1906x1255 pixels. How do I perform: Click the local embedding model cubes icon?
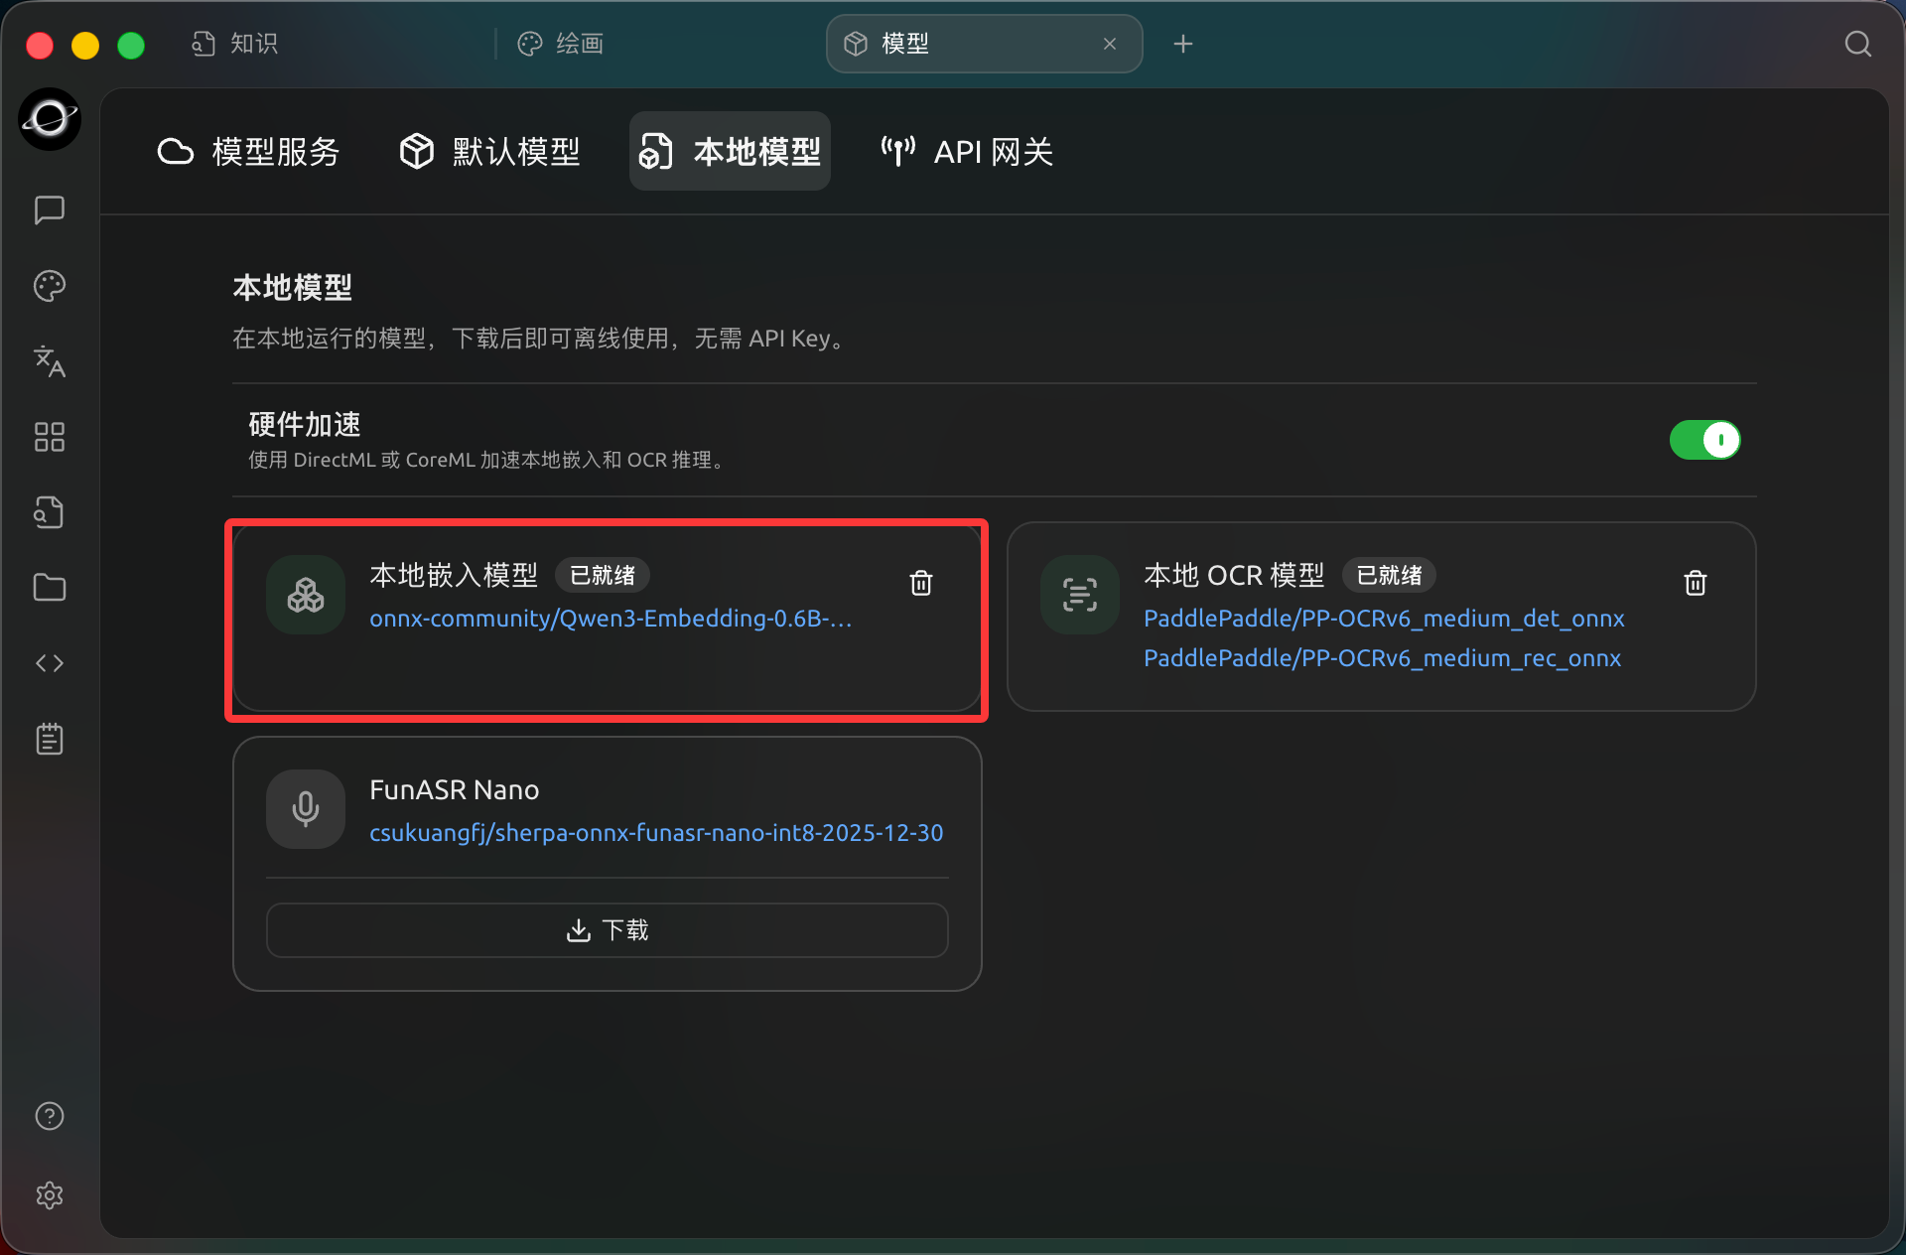coord(306,595)
